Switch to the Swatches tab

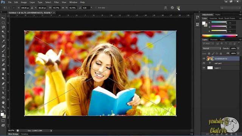point(213,19)
